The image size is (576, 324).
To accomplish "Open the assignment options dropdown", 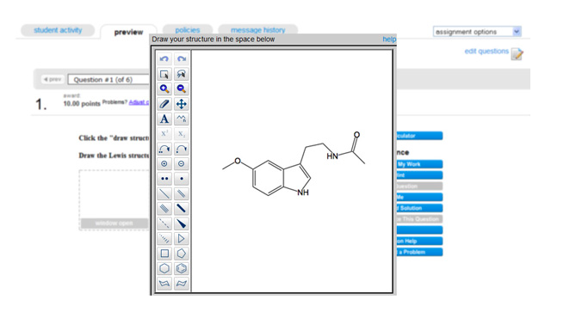I will coord(477,32).
